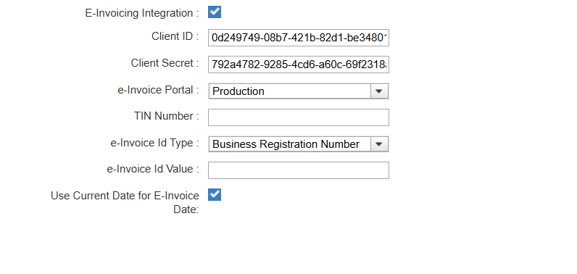Click the e-Invoice Id Value label
577x274 pixels.
(x=153, y=169)
